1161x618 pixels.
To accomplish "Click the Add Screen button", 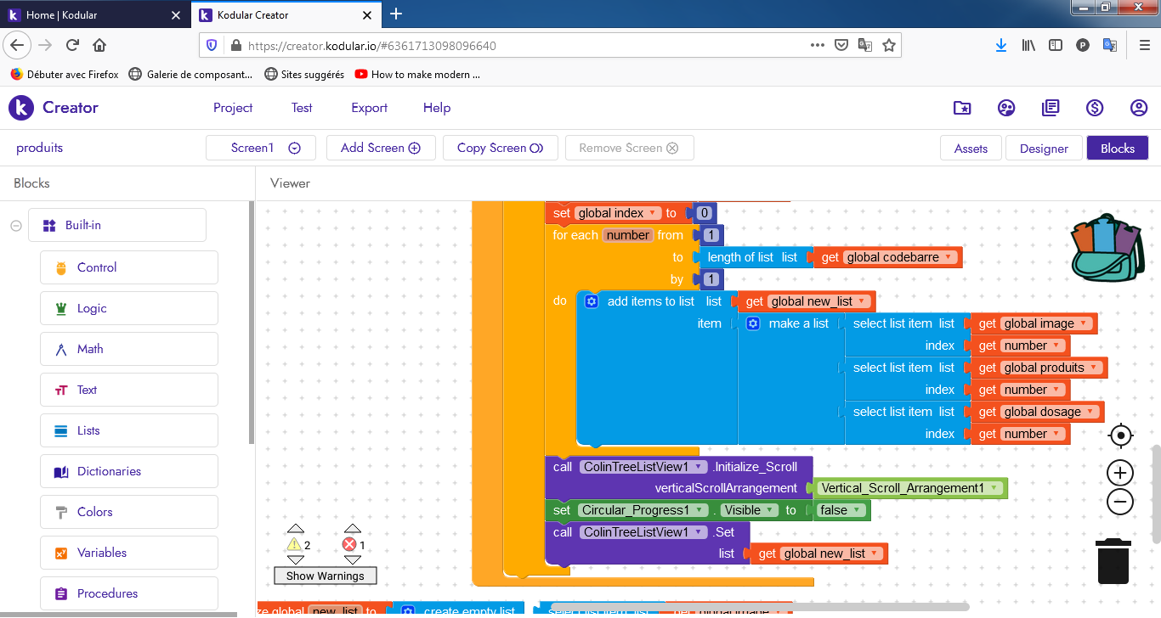I will pos(381,148).
